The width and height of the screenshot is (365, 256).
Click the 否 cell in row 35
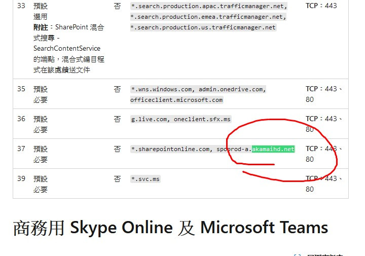pyautogui.click(x=117, y=89)
